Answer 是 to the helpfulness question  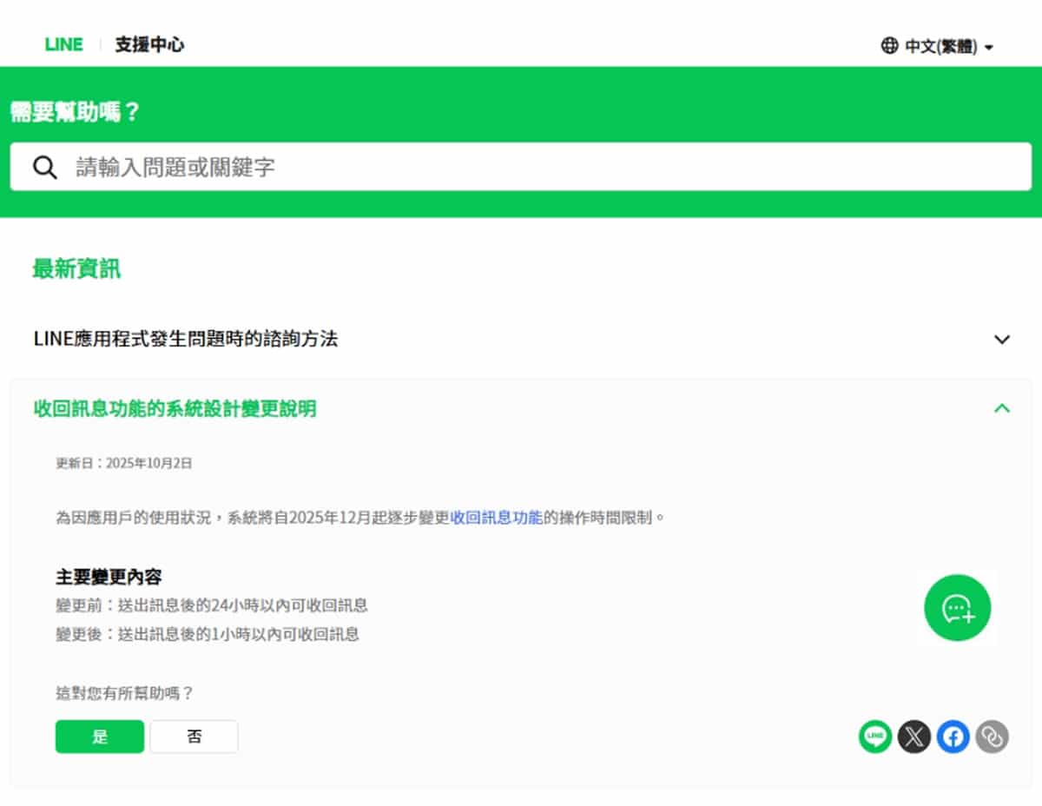click(100, 737)
